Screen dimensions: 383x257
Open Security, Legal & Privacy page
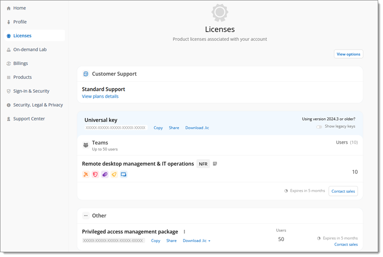point(34,105)
